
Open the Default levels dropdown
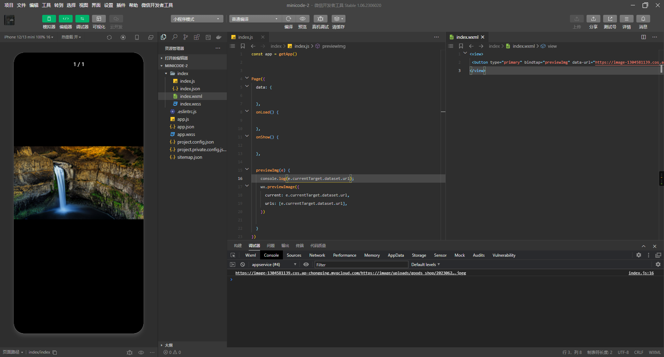click(x=425, y=265)
